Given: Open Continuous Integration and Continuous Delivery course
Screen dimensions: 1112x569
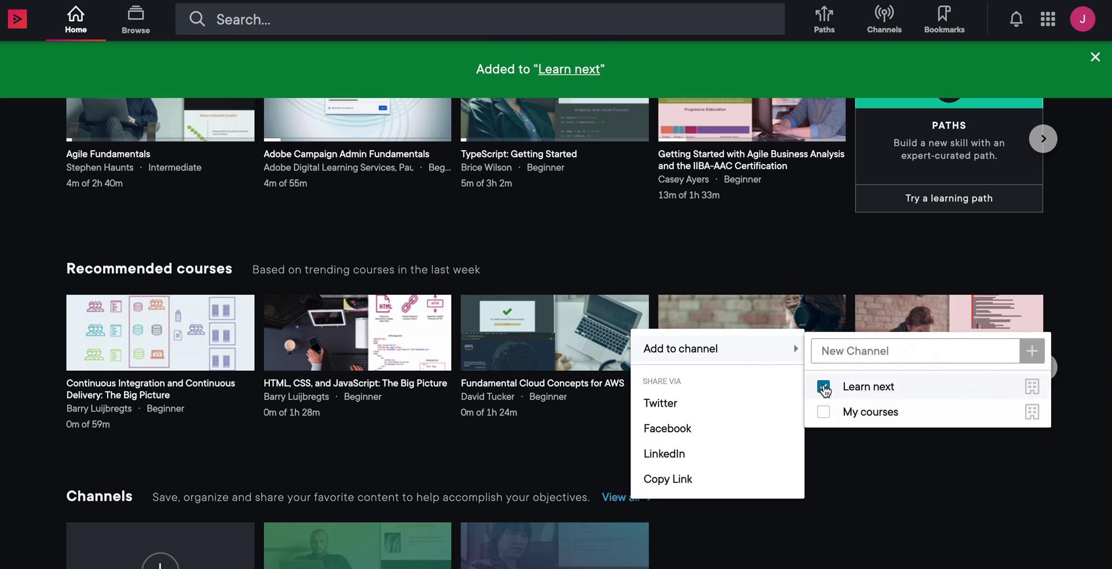Looking at the screenshot, I should [x=151, y=389].
